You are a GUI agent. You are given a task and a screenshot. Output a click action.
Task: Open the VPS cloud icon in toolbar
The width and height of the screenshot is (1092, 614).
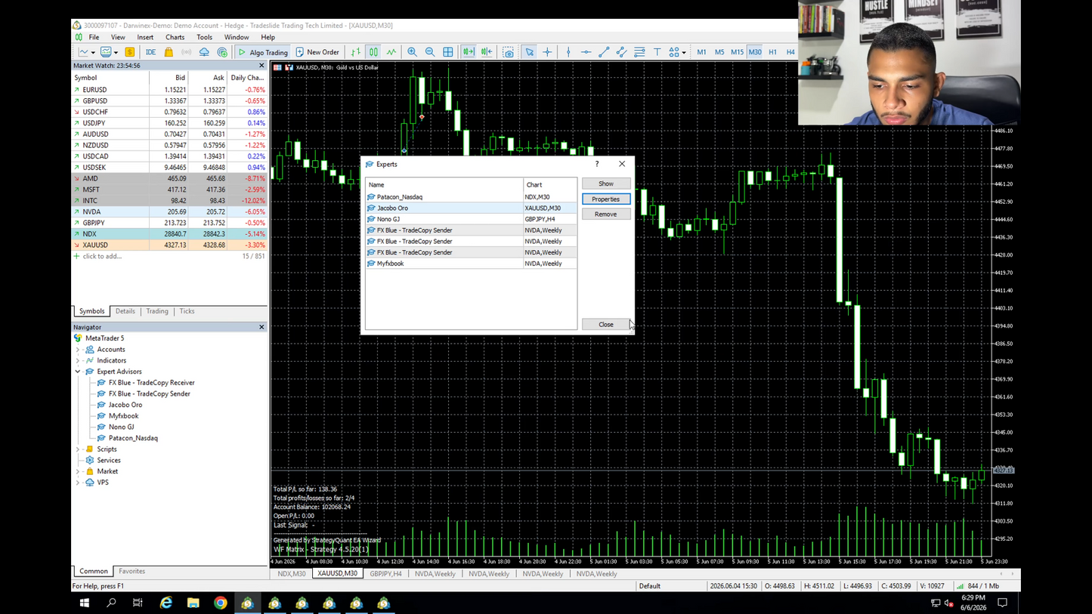coord(204,52)
